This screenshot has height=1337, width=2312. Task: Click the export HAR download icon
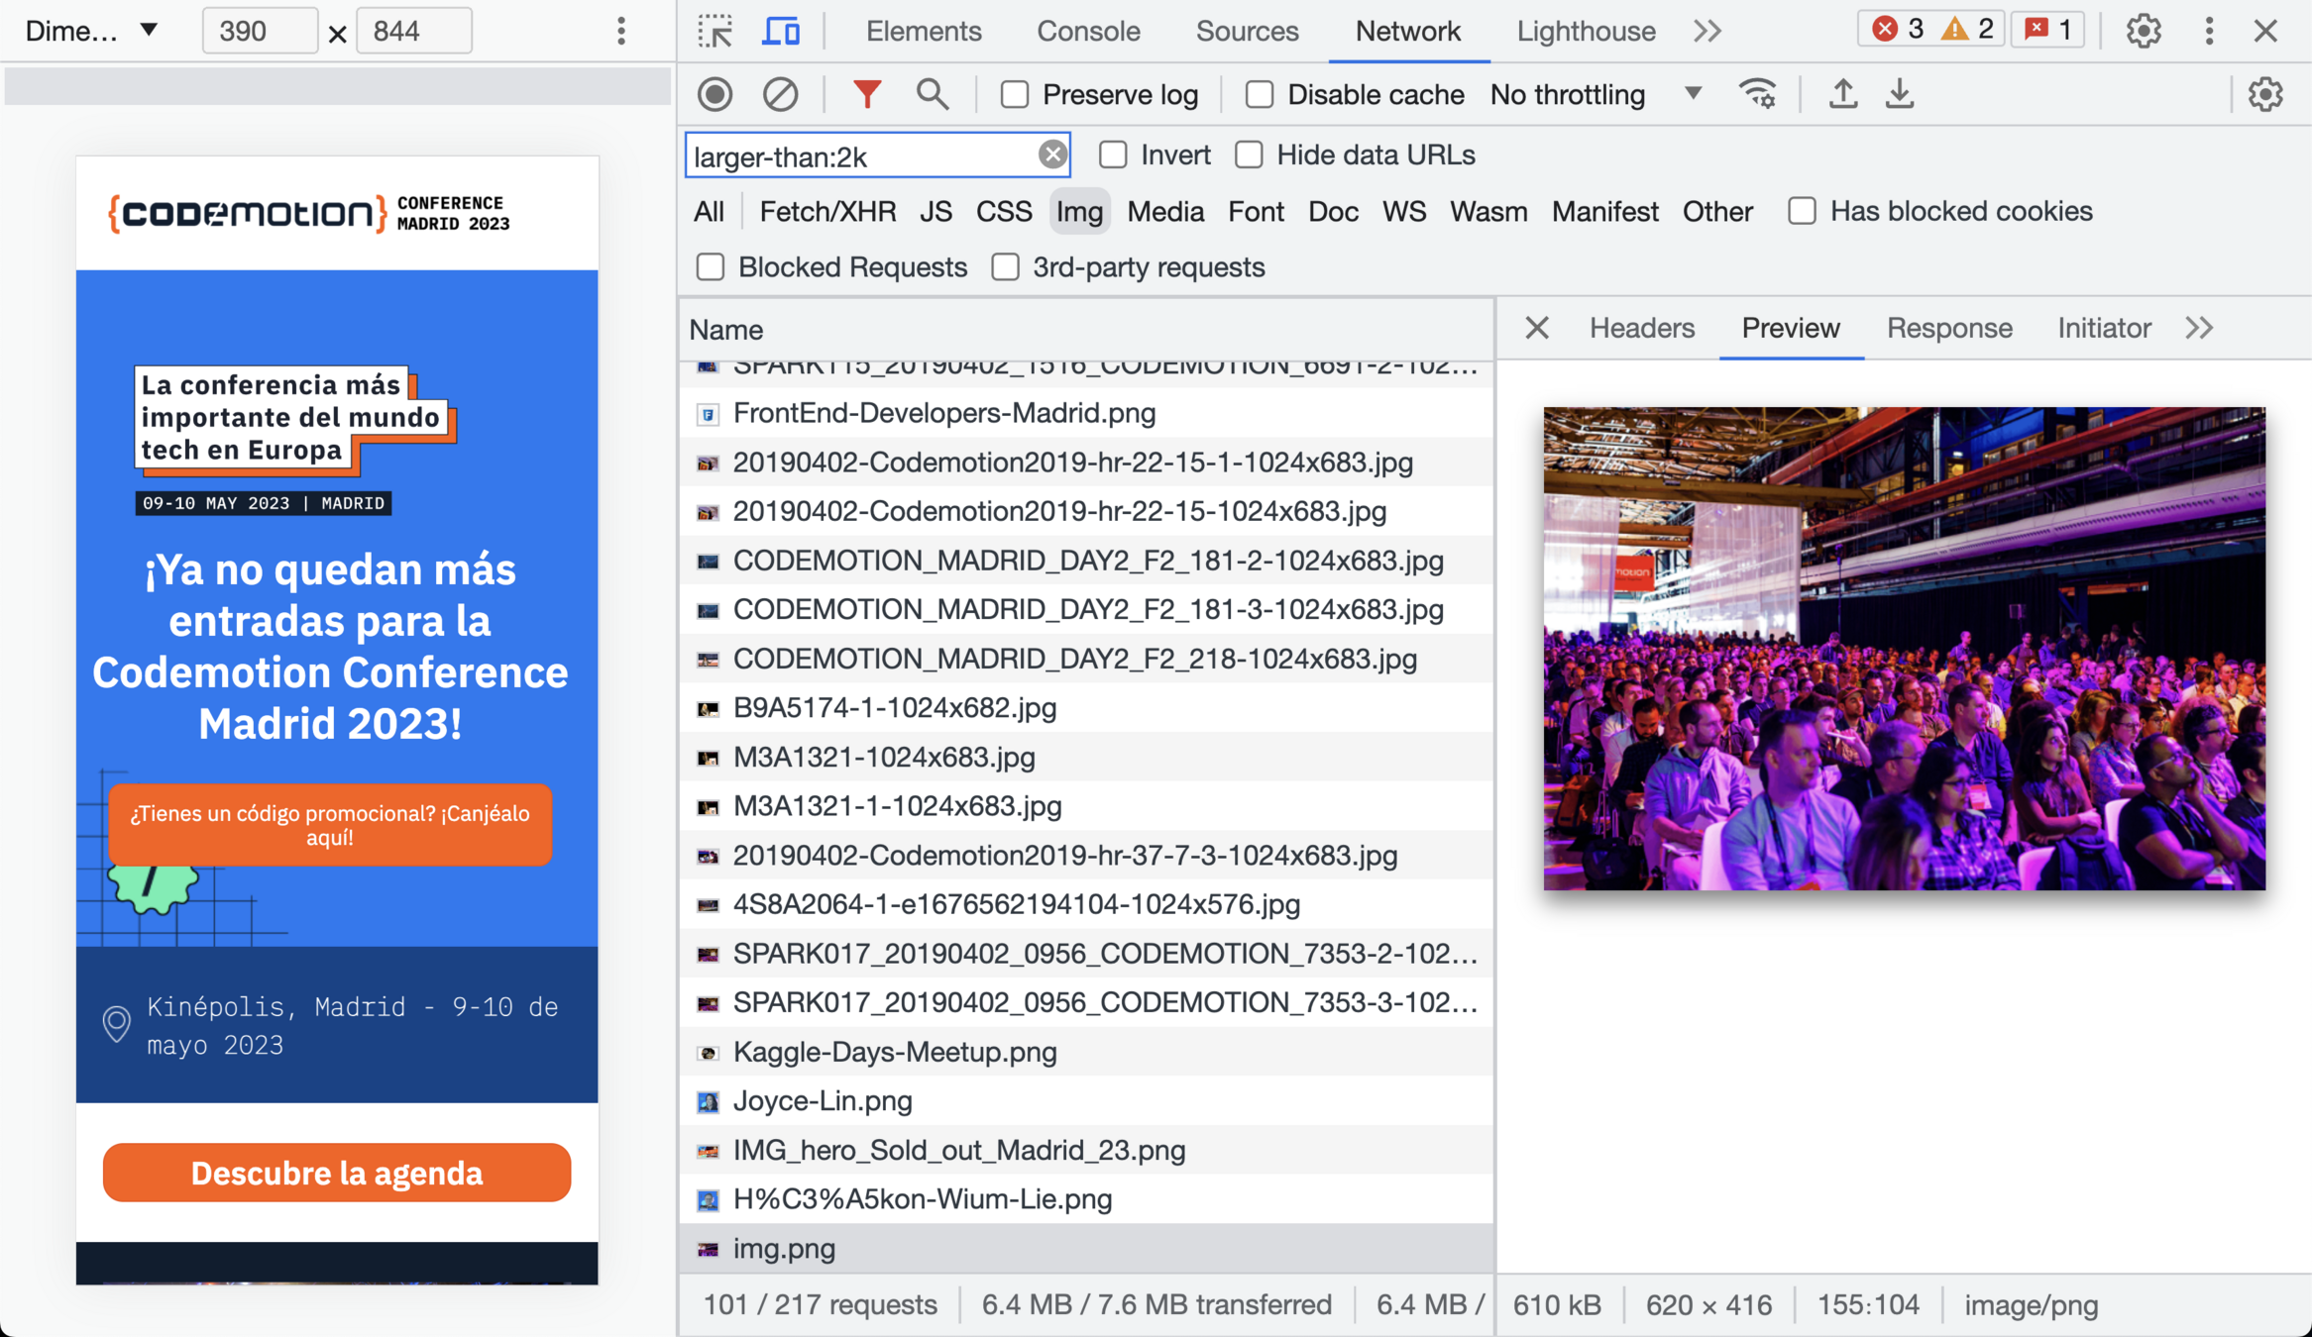coord(1899,94)
